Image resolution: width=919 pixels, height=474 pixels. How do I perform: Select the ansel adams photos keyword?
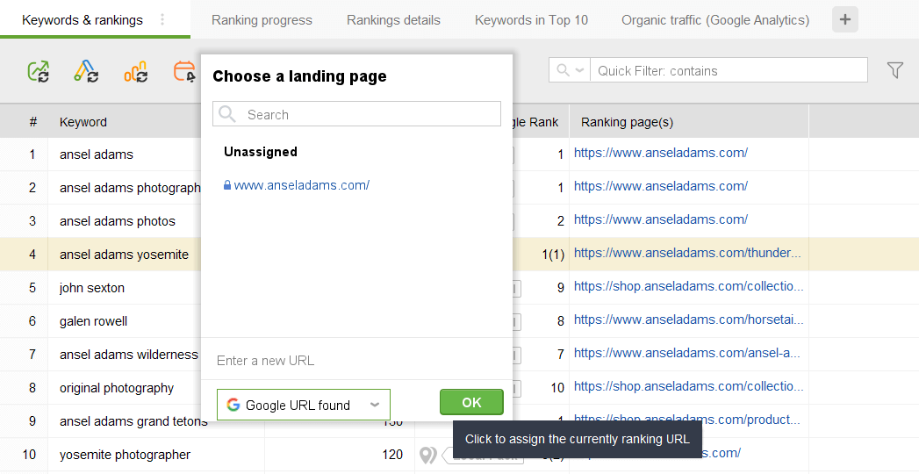[x=118, y=221]
